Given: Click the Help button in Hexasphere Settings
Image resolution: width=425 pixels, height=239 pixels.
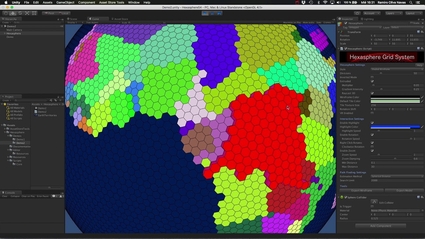Looking at the screenshot, I should coord(420,65).
